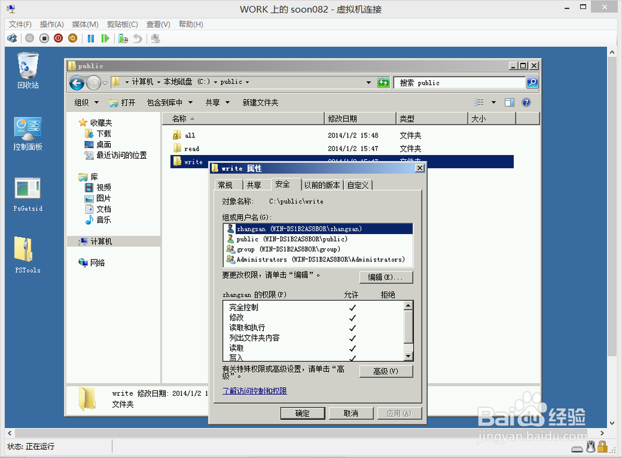Expand the public breadcrumb arrow
This screenshot has width=622, height=458.
click(x=247, y=82)
